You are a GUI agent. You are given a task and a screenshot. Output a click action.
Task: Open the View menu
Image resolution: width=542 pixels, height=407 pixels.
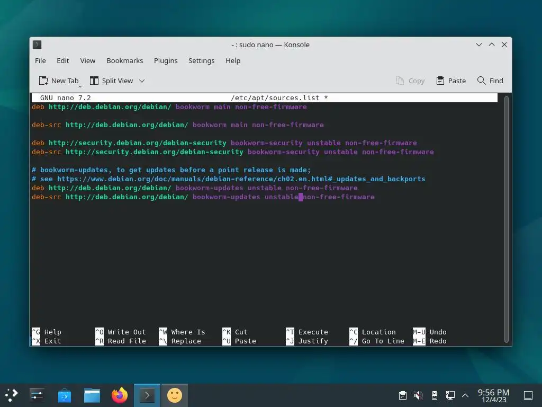pos(88,60)
